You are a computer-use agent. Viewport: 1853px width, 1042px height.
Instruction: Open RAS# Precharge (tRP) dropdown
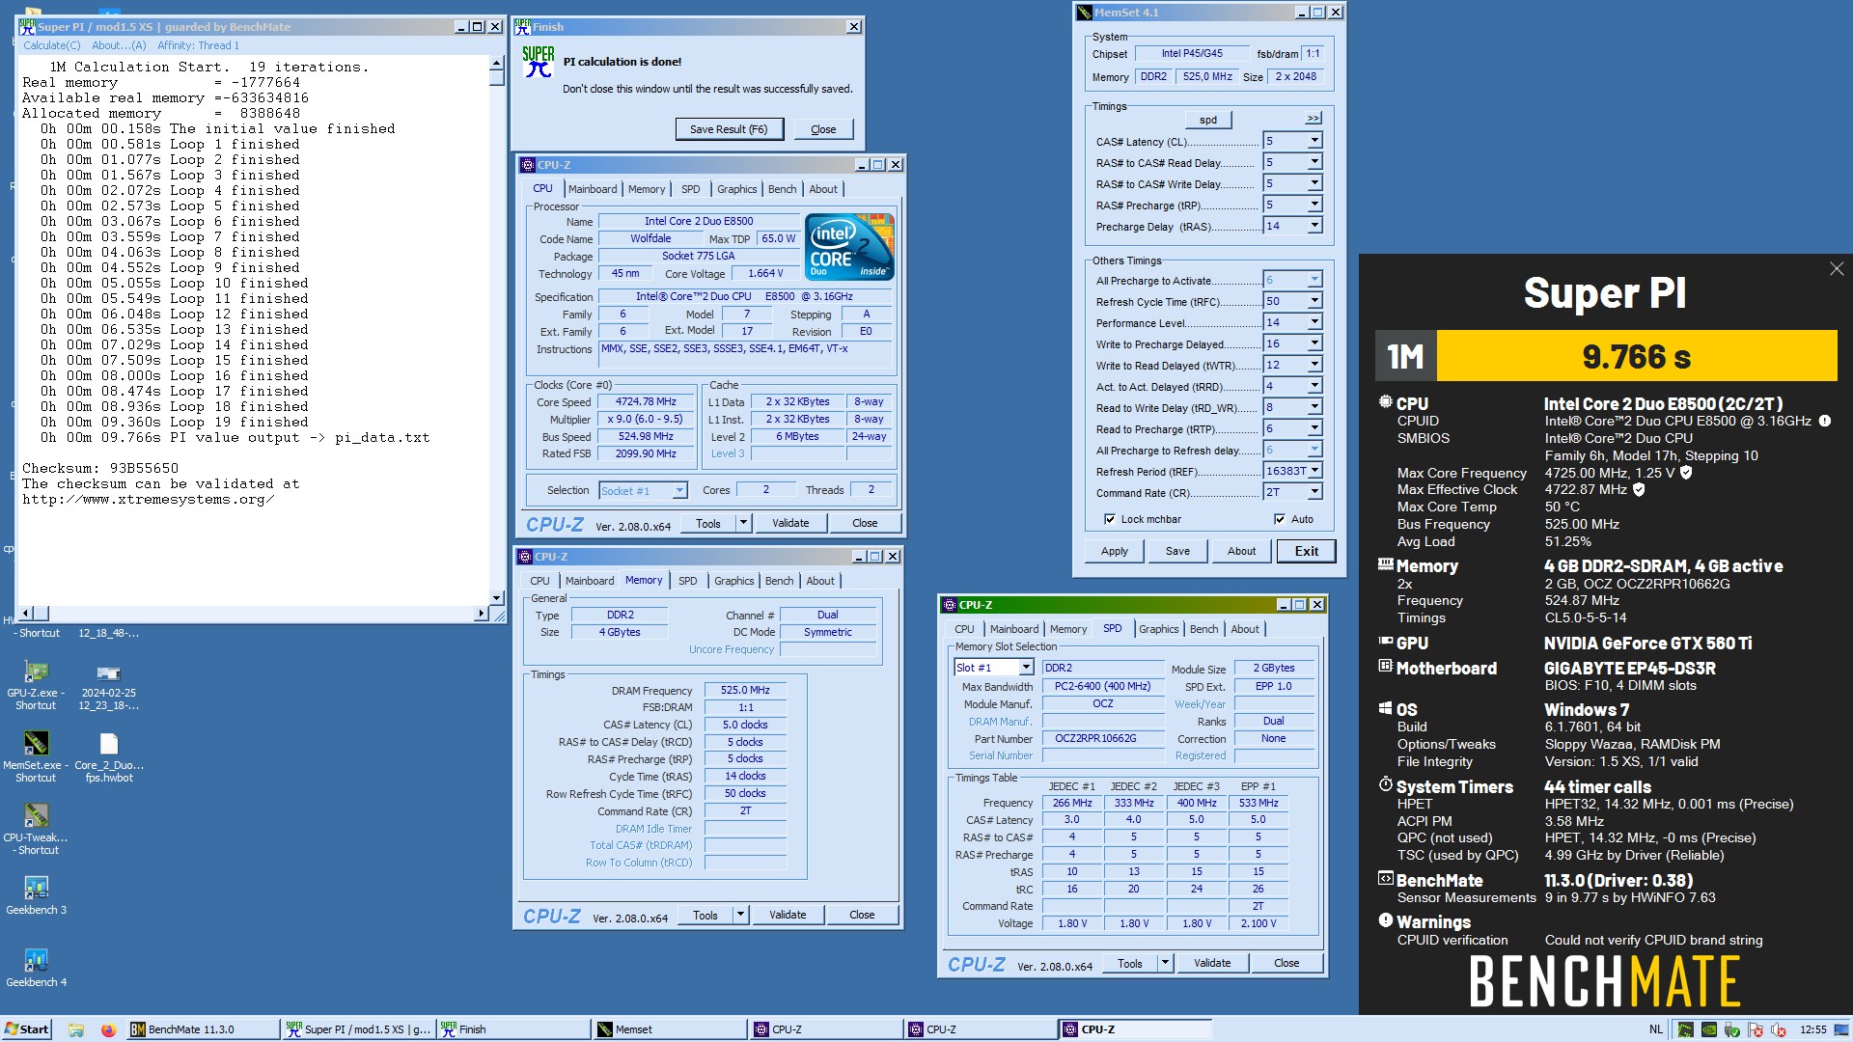click(1314, 205)
